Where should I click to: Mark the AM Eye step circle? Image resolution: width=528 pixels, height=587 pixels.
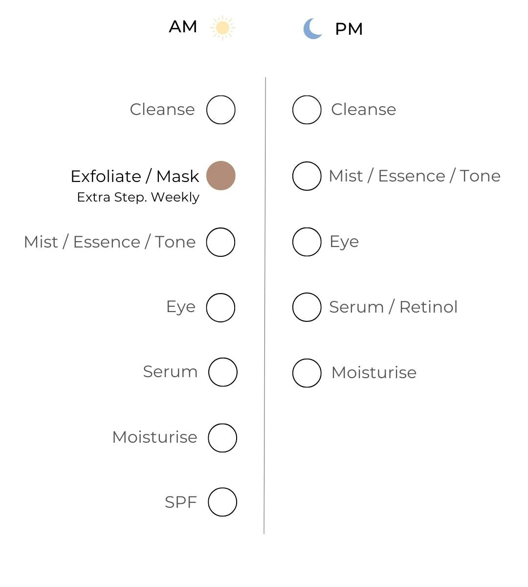point(220,308)
